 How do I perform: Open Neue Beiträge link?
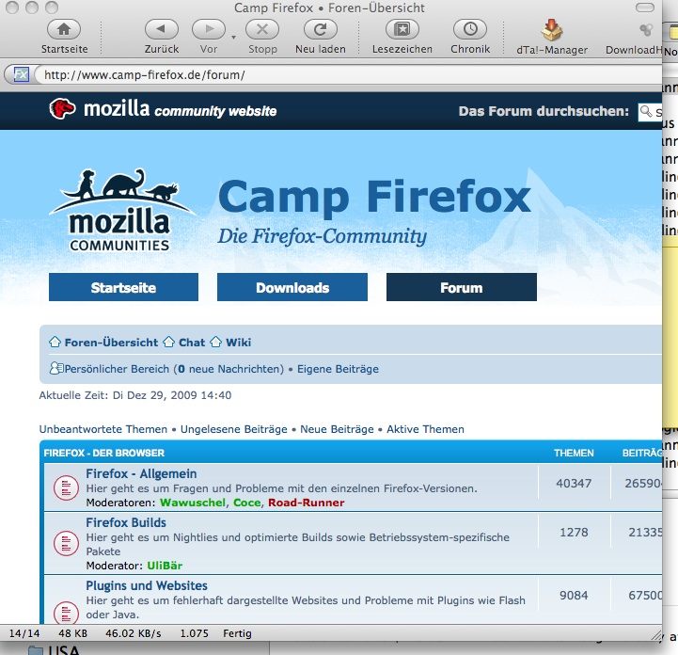(x=337, y=429)
